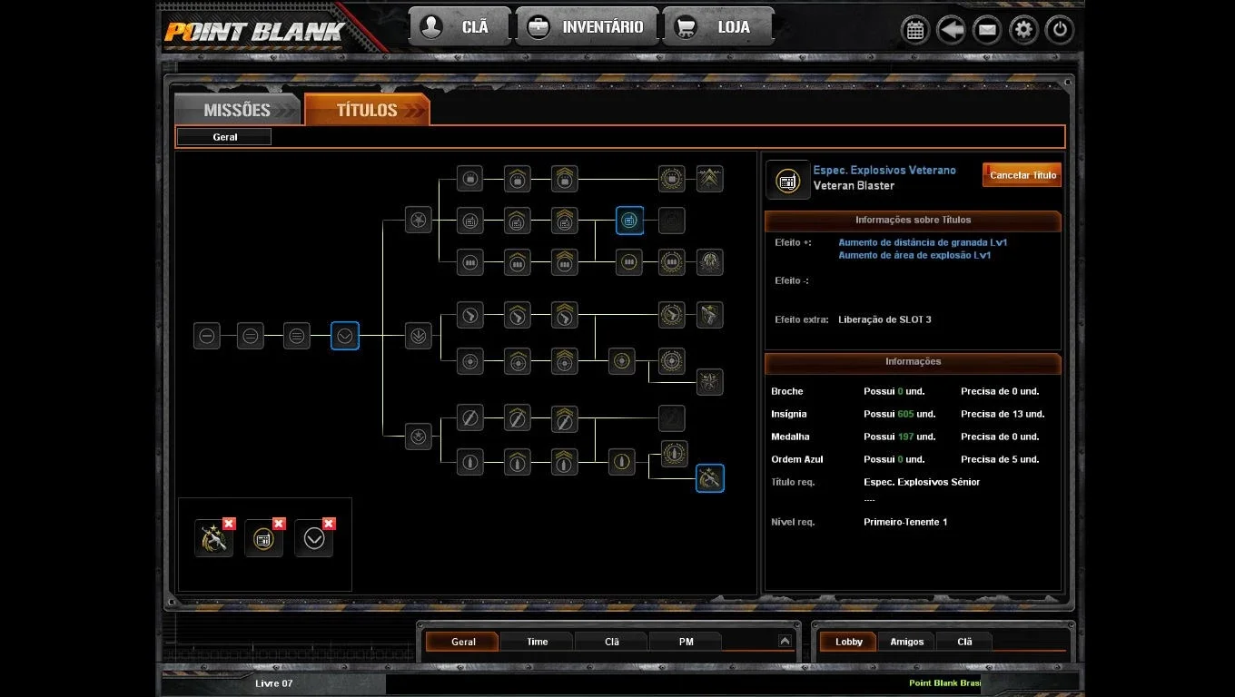Viewport: 1235px width, 697px height.
Task: Click the power exit icon
Action: pyautogui.click(x=1060, y=30)
